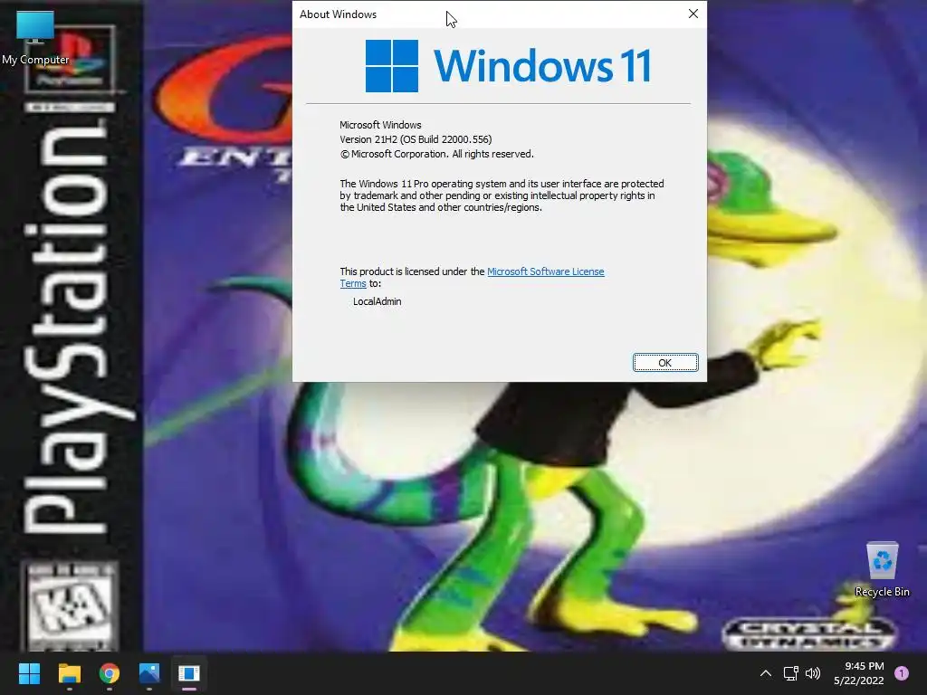Click the volume speaker tray icon
927x695 pixels.
click(x=813, y=673)
